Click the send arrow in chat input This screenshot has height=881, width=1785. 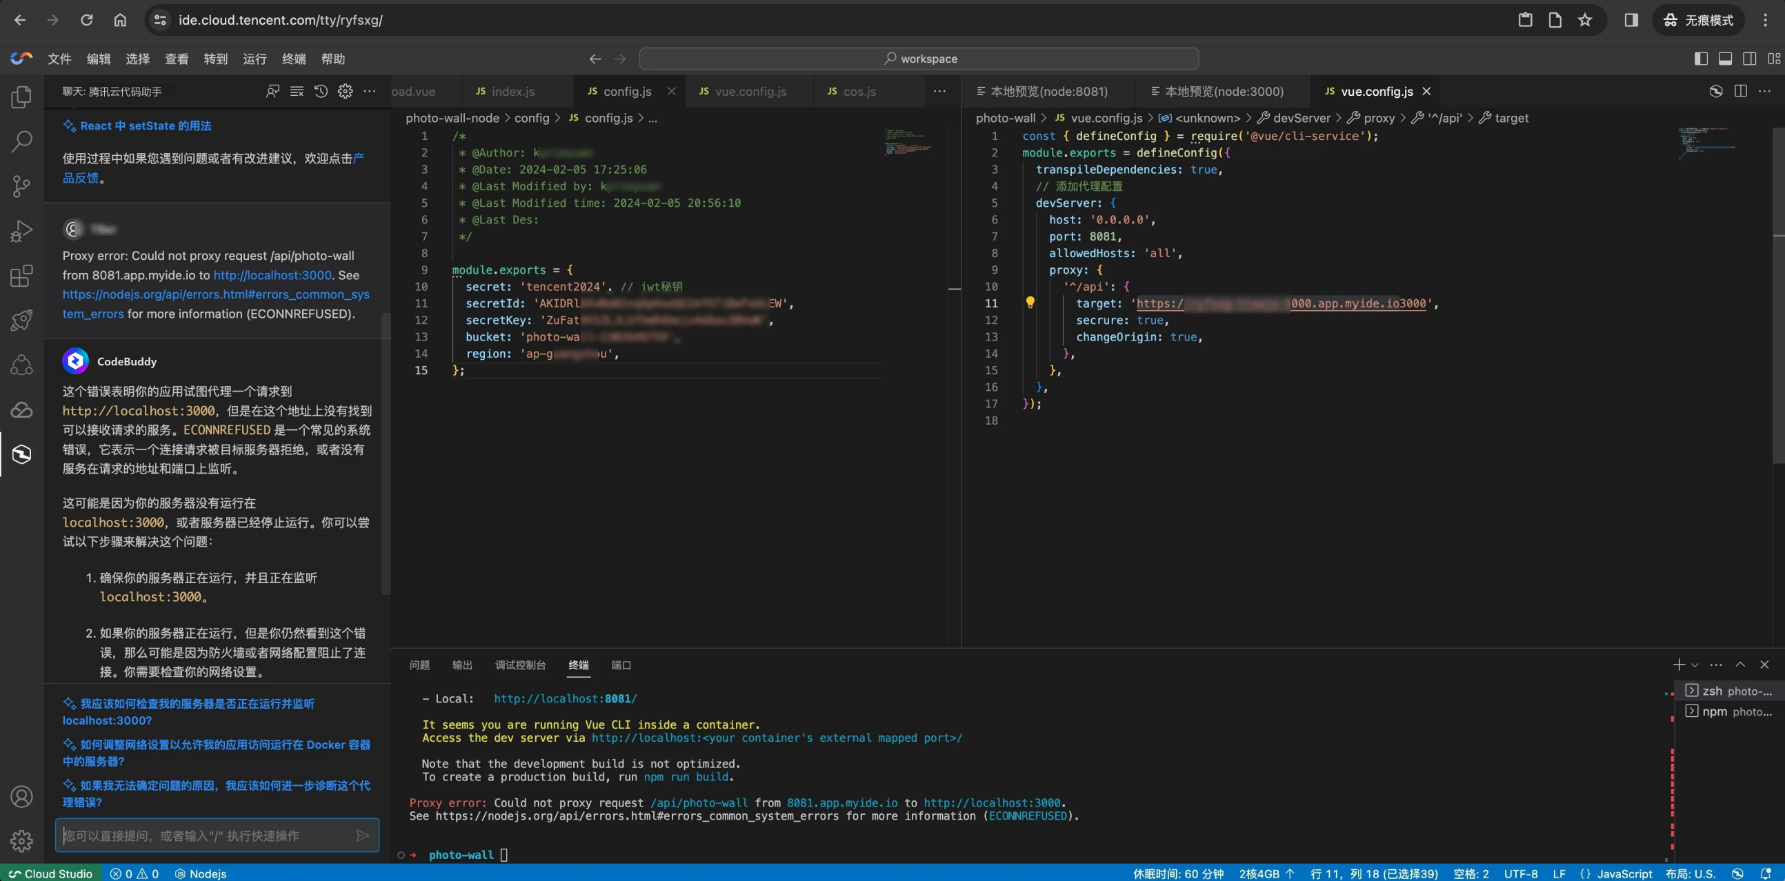362,836
